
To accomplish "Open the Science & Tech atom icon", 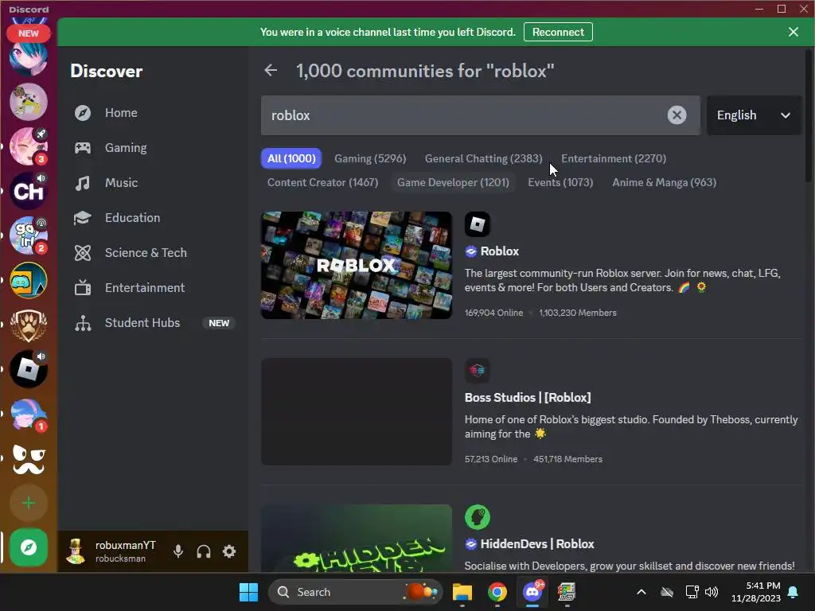I will [x=83, y=252].
